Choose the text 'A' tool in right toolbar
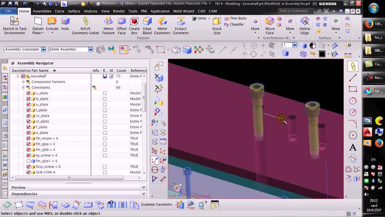 (x=353, y=147)
